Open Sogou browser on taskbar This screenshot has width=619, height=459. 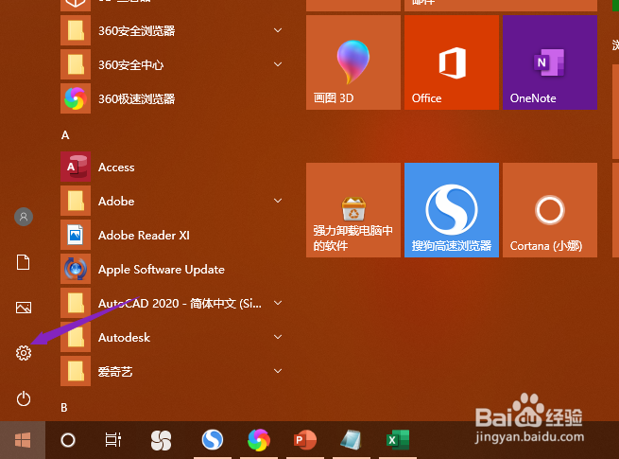click(x=213, y=440)
